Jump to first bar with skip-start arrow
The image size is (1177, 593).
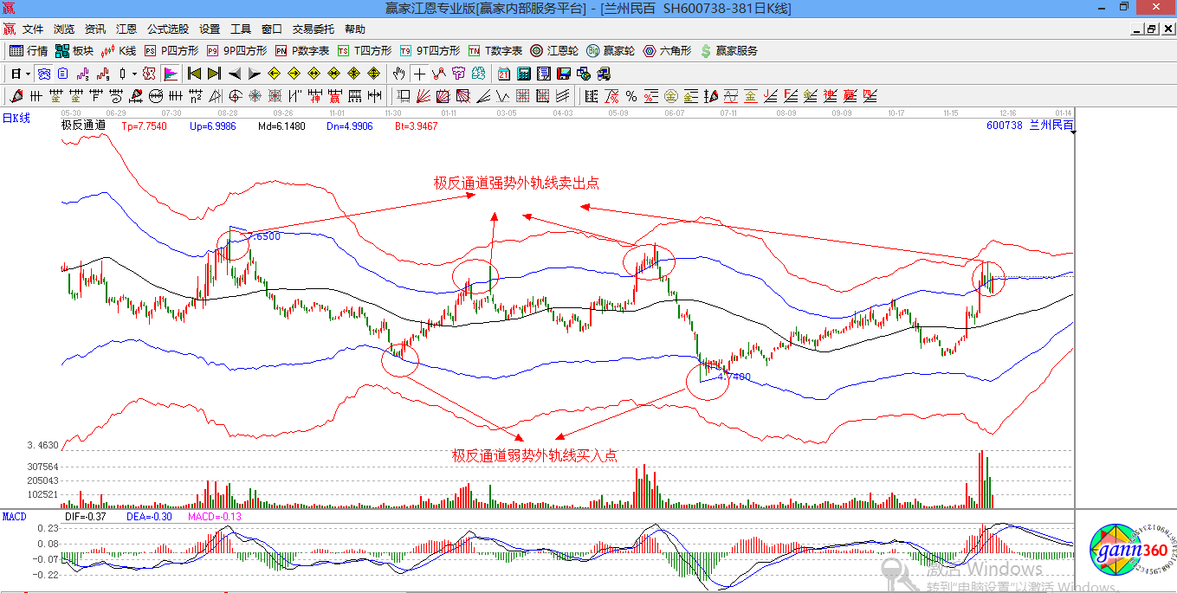pos(194,74)
